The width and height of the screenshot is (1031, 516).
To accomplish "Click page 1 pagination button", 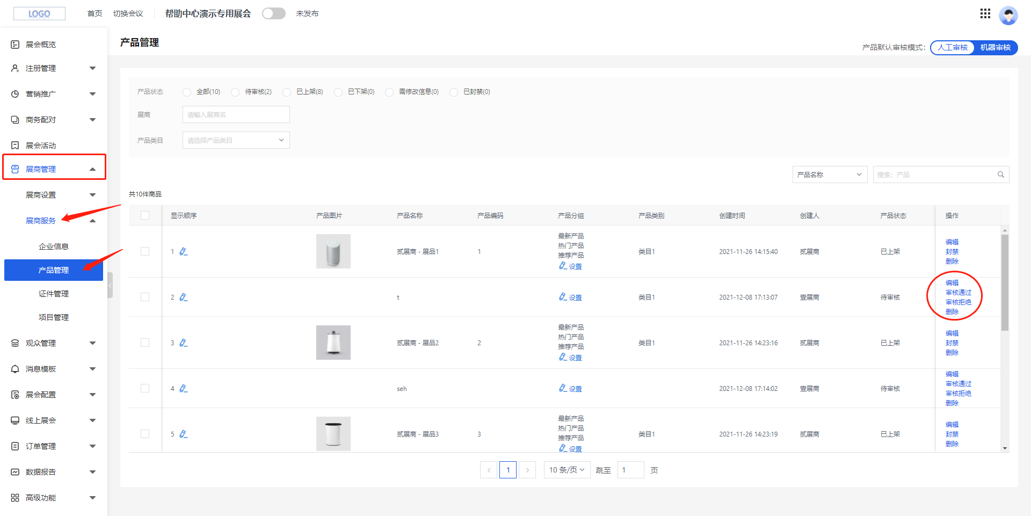I will pyautogui.click(x=508, y=470).
